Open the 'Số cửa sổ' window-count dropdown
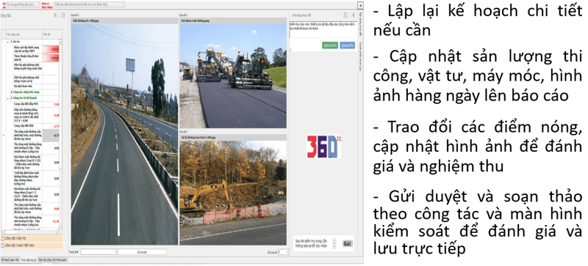 [x=283, y=252]
